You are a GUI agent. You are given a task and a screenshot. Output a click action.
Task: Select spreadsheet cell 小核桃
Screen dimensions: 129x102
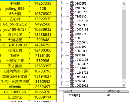point(15,3)
